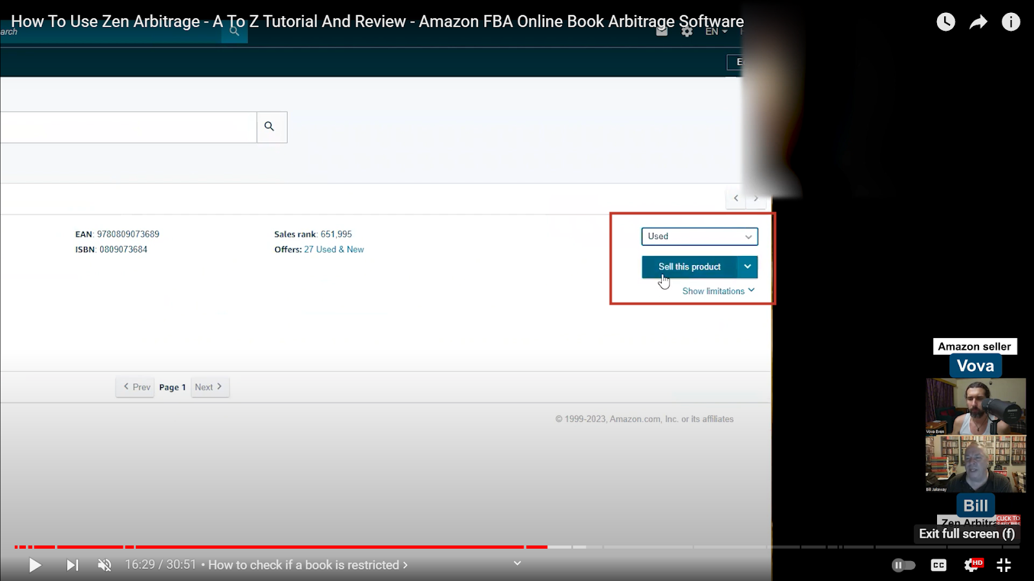Image resolution: width=1034 pixels, height=581 pixels.
Task: Open the Seller Central settings gear
Action: pyautogui.click(x=687, y=32)
